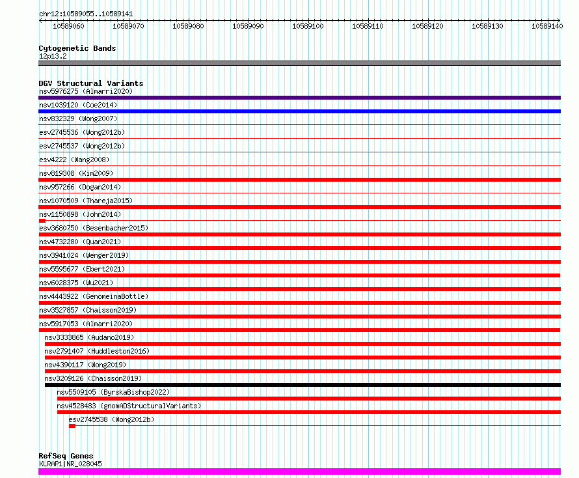Viewport: 579px width, 478px height.
Task: Click the nsv957266 (Dogan2014) label
Action: point(80,187)
